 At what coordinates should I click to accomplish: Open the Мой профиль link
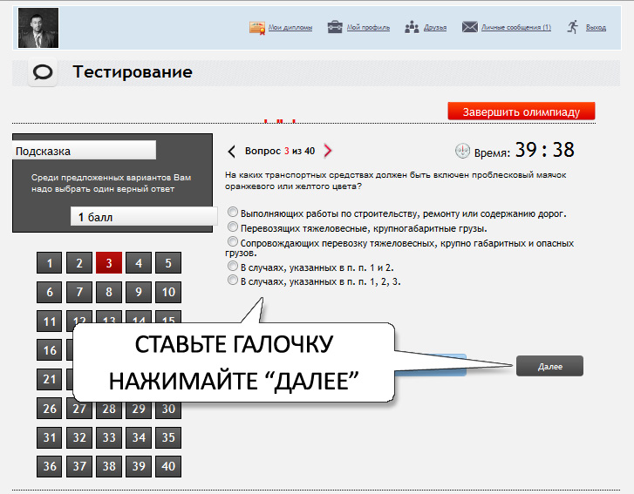pos(368,28)
